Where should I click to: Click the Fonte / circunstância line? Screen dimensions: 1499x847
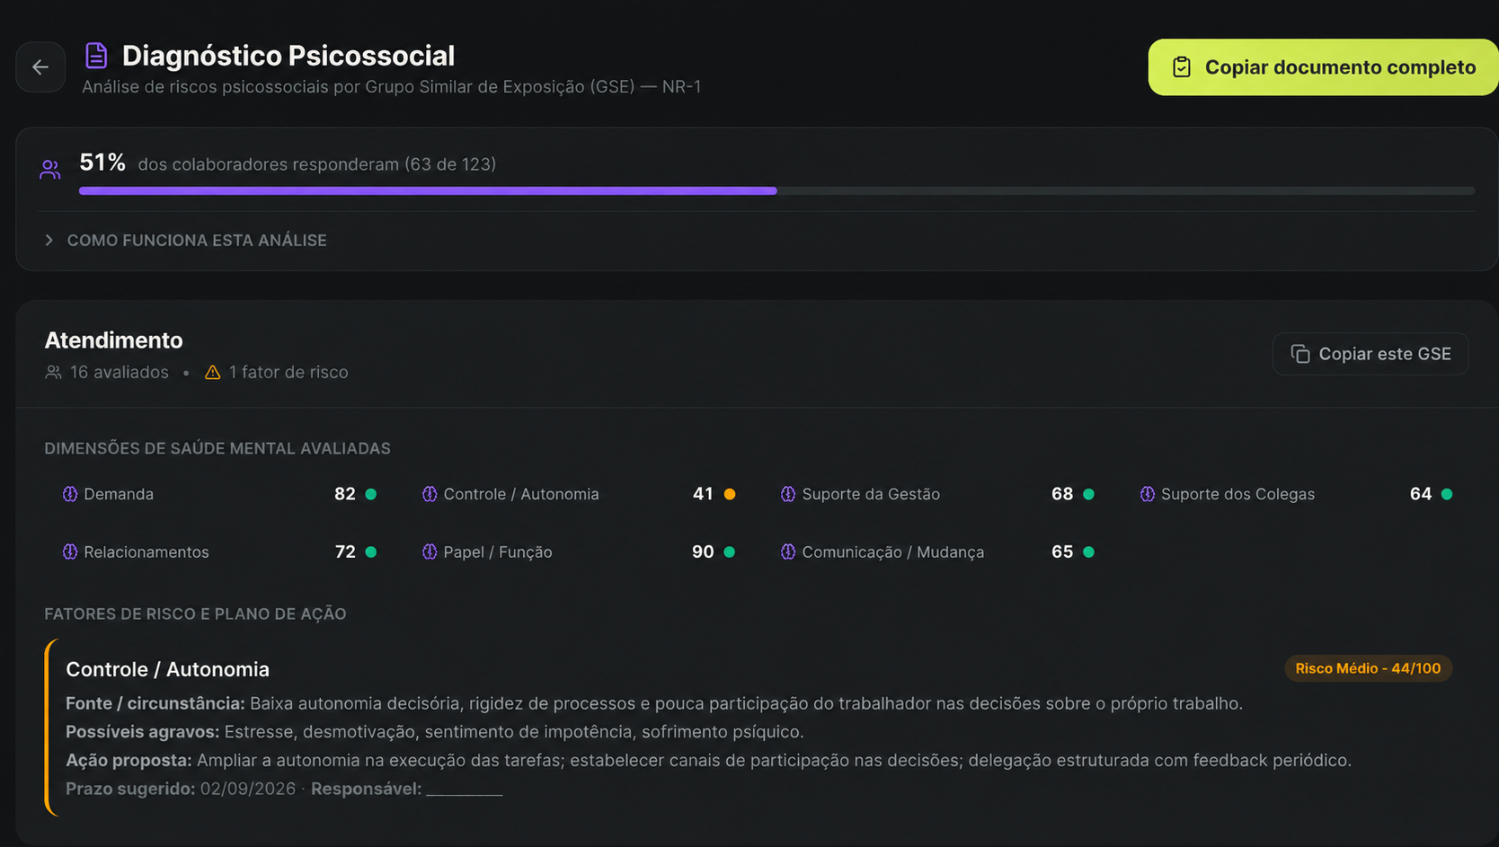click(x=654, y=703)
